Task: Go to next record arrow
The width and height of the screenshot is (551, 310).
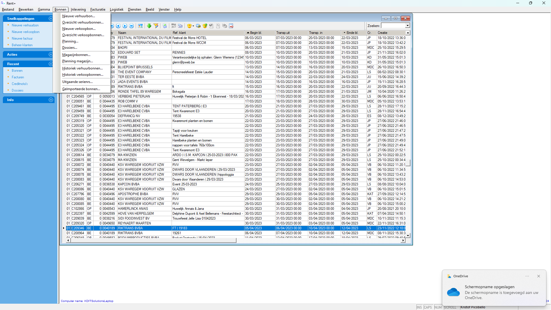Action: tap(125, 26)
